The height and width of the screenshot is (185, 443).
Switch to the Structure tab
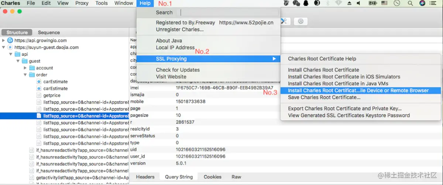click(x=17, y=32)
